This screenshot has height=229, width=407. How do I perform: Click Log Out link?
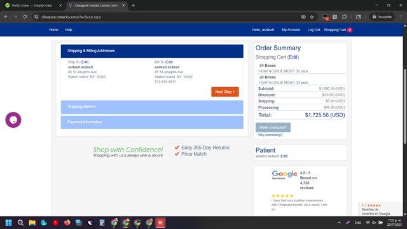tap(314, 30)
